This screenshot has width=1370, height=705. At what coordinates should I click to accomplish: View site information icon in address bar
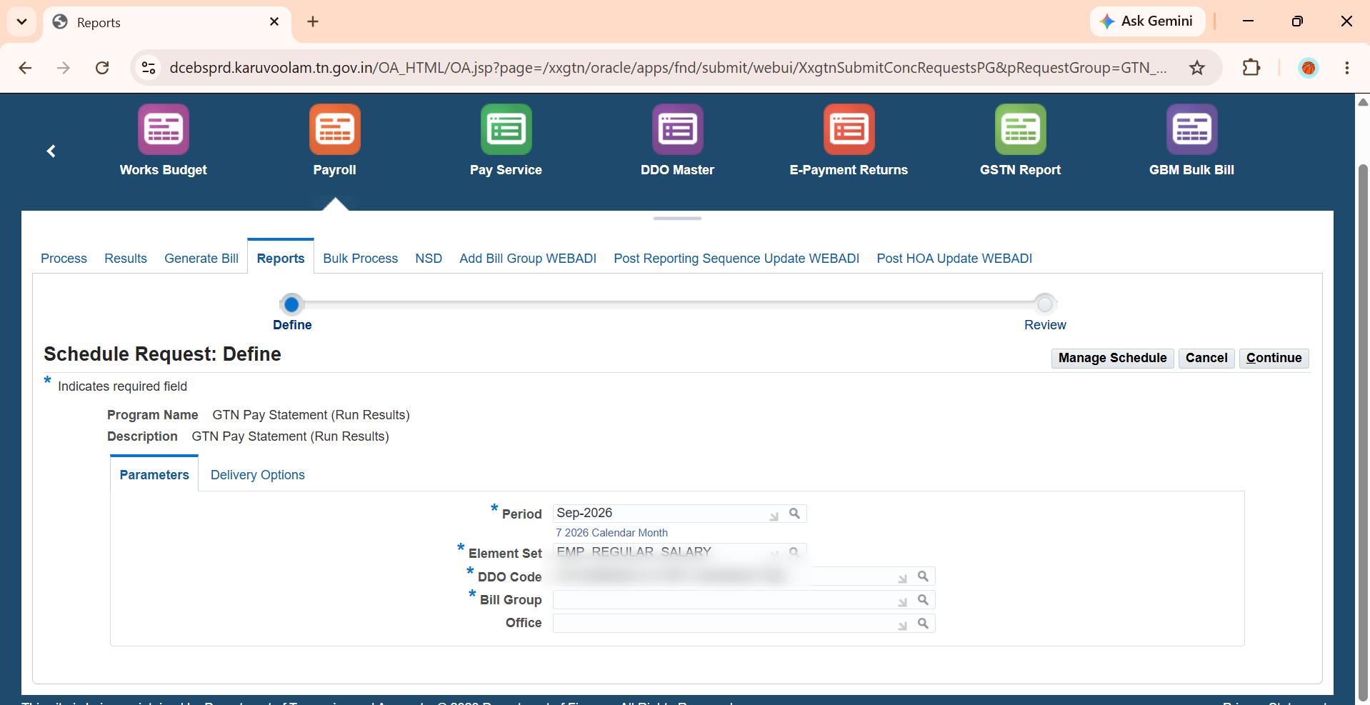click(149, 68)
